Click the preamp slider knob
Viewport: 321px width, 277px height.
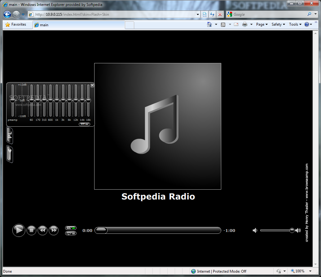[x=13, y=100]
